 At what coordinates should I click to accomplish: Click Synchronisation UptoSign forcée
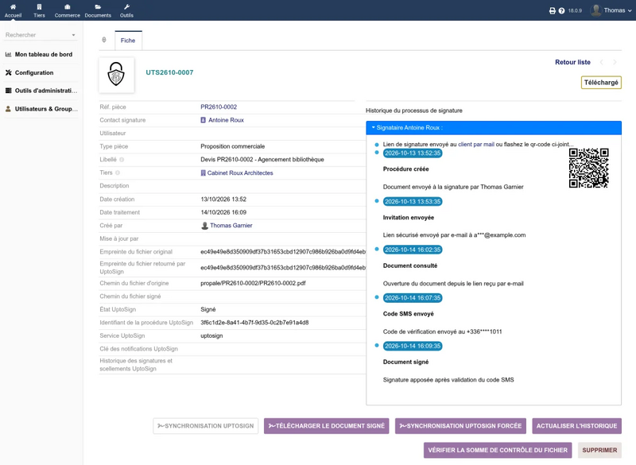[460, 426]
